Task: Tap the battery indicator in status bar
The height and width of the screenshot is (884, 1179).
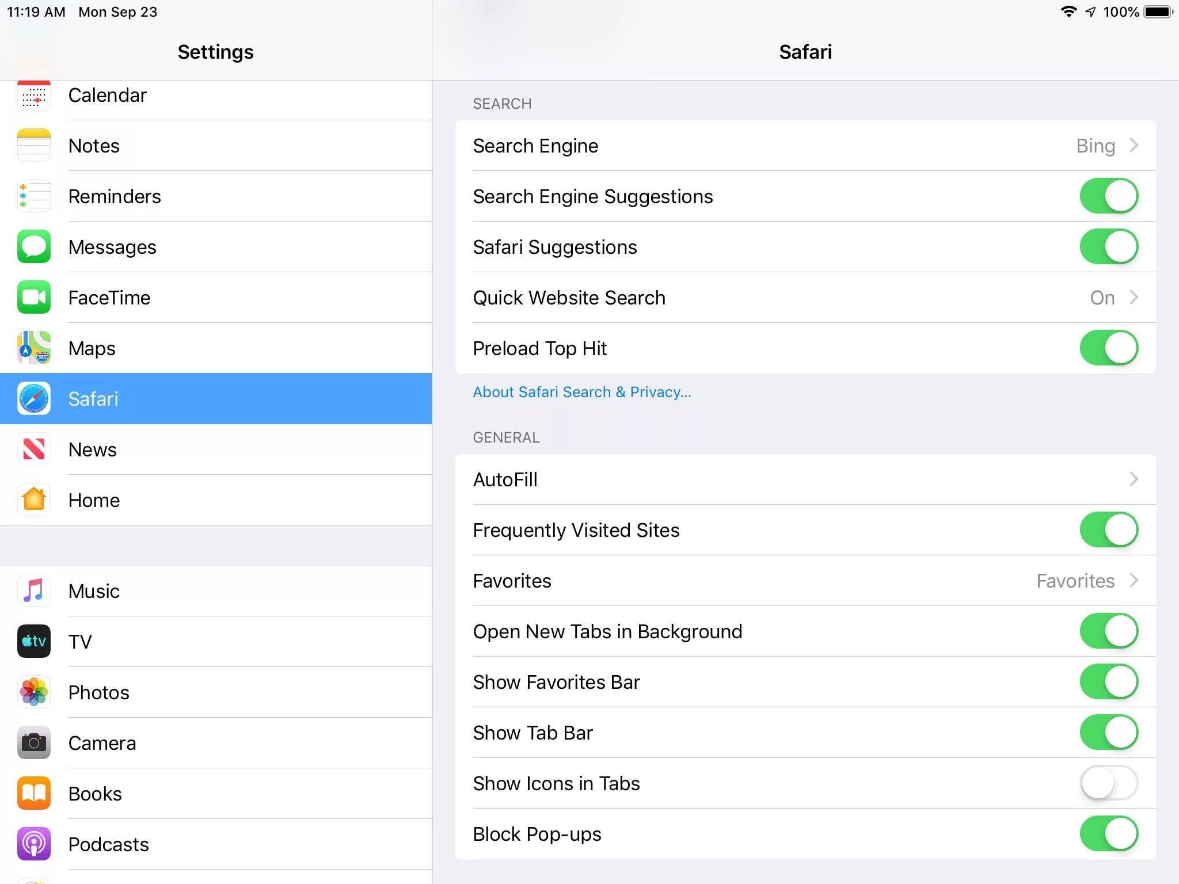Action: (1158, 12)
